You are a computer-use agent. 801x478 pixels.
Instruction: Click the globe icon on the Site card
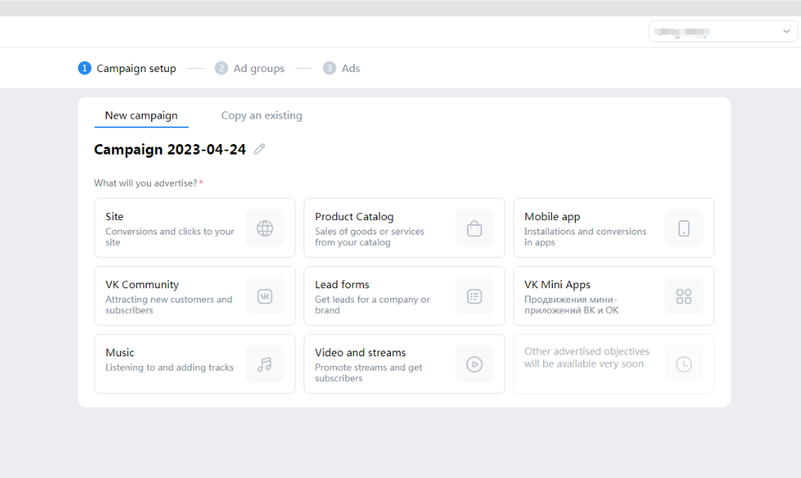coord(264,228)
